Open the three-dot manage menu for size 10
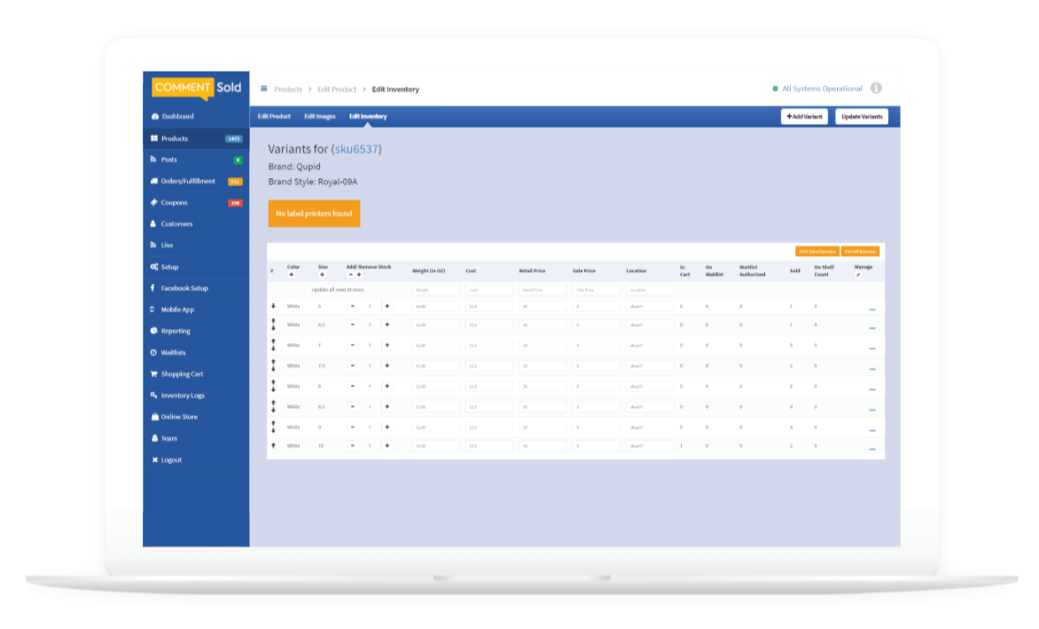 tap(872, 449)
